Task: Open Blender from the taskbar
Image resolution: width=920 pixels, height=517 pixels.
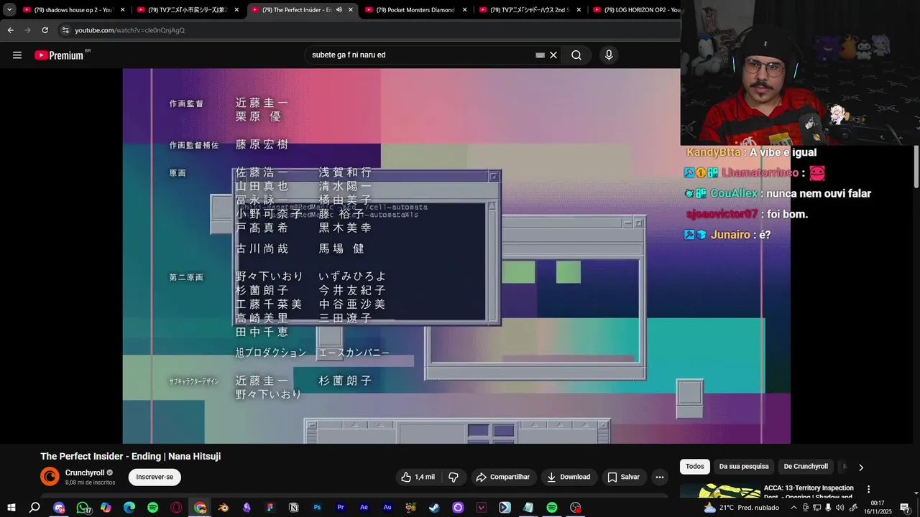Action: (224, 508)
